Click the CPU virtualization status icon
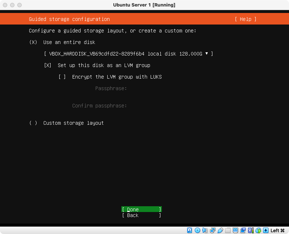Viewport: 289px width, 234px height. point(250,230)
